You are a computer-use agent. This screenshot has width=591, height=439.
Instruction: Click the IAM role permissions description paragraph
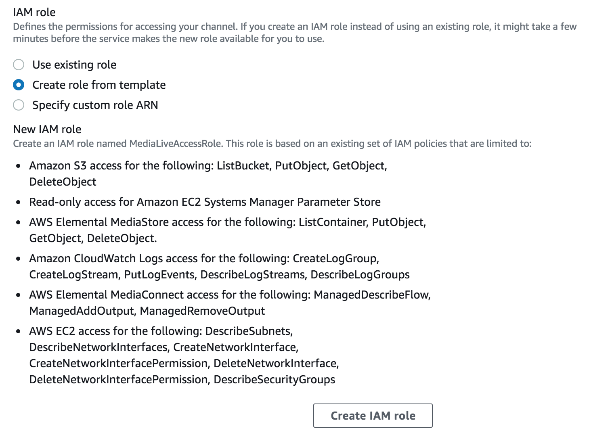[295, 33]
